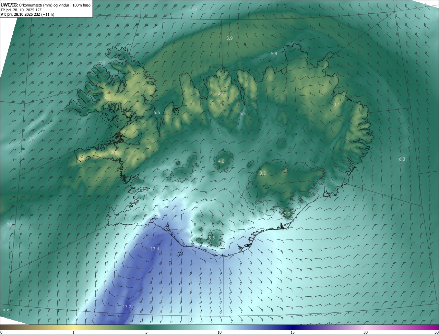This screenshot has height=335, width=439.
Task: Click the 6.3 value off the east coast
Action: click(402, 159)
